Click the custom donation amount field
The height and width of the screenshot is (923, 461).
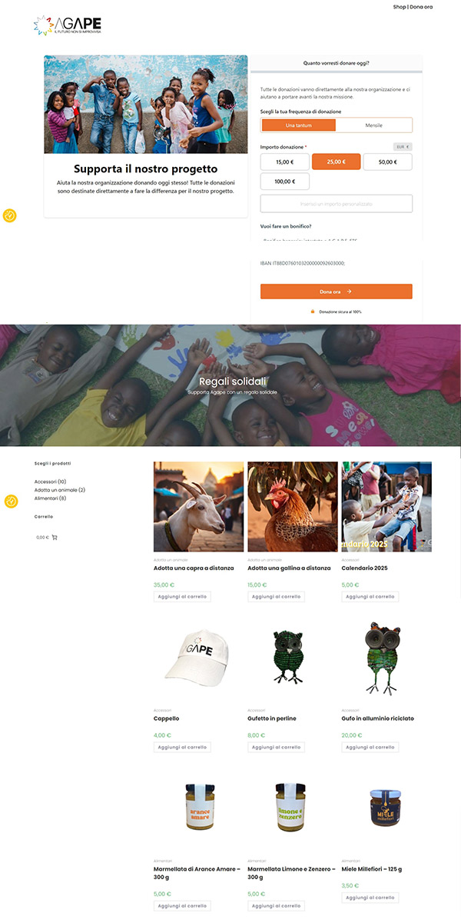pos(336,203)
